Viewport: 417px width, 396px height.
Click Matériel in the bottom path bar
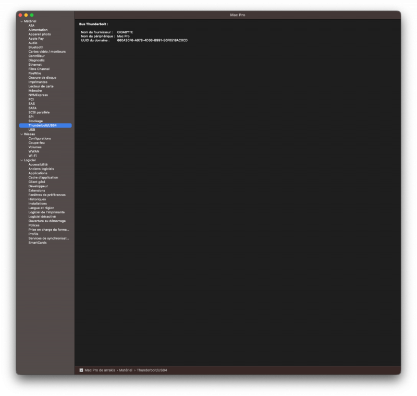pyautogui.click(x=126, y=370)
